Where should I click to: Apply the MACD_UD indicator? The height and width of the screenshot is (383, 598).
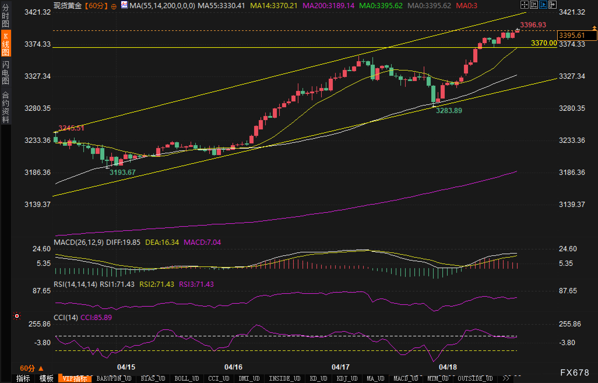pyautogui.click(x=406, y=378)
